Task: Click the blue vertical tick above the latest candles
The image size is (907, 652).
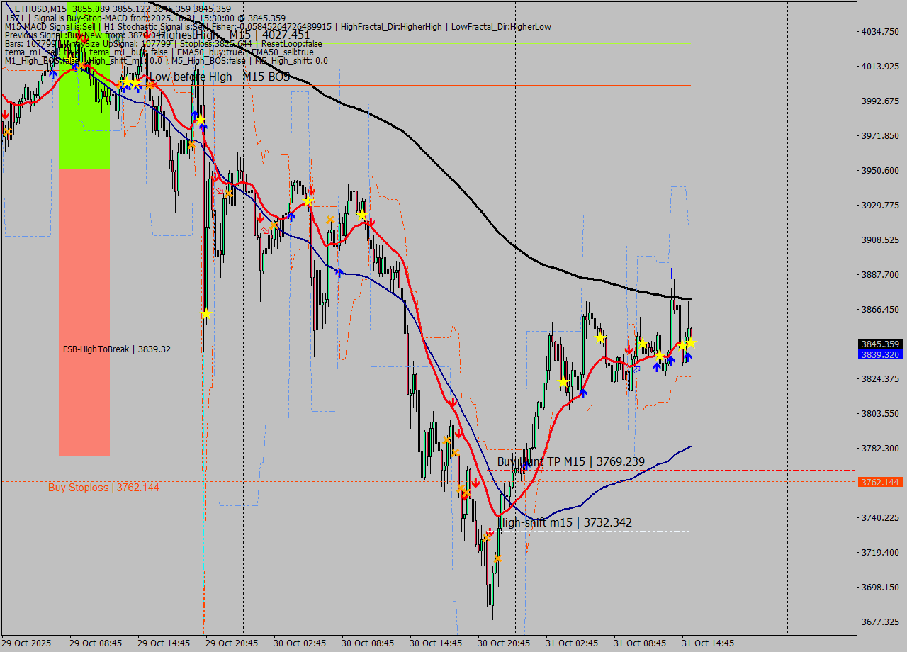Action: (672, 273)
